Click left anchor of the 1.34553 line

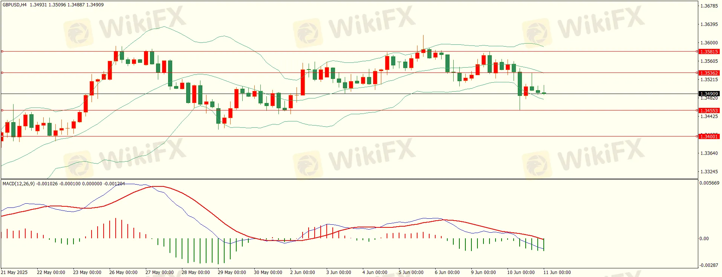point(2,110)
